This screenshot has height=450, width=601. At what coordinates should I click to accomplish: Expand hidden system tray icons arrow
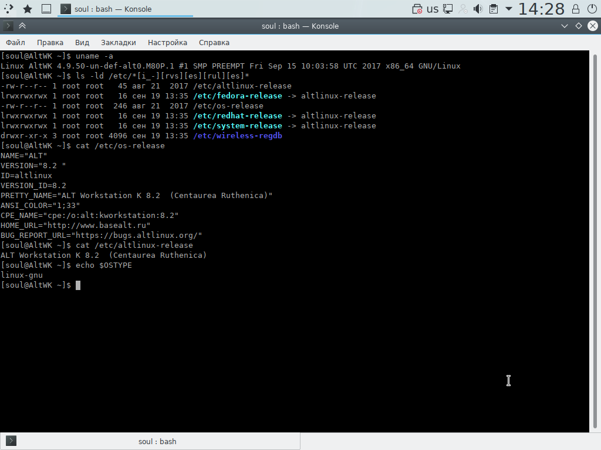509,8
